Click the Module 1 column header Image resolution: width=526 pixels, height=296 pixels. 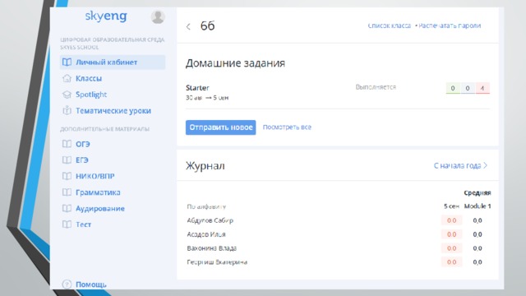478,206
